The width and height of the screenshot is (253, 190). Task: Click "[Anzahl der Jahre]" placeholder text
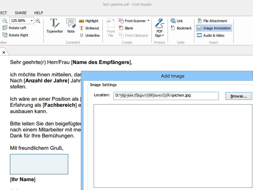[46, 80]
